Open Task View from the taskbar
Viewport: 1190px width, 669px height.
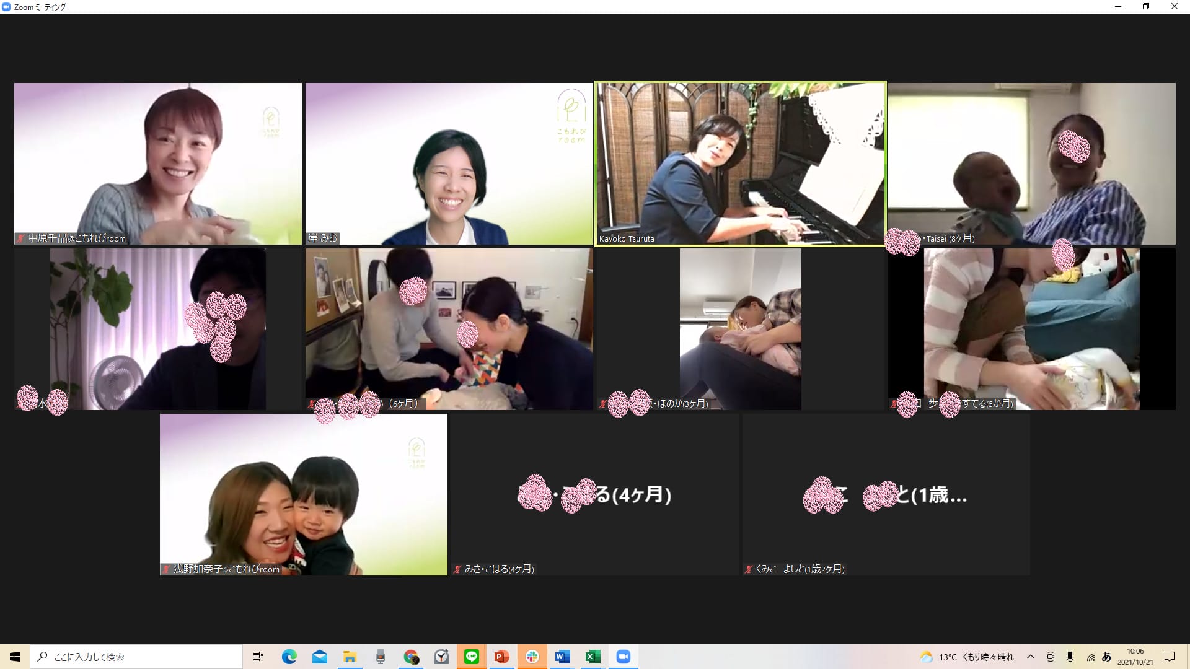point(258,657)
